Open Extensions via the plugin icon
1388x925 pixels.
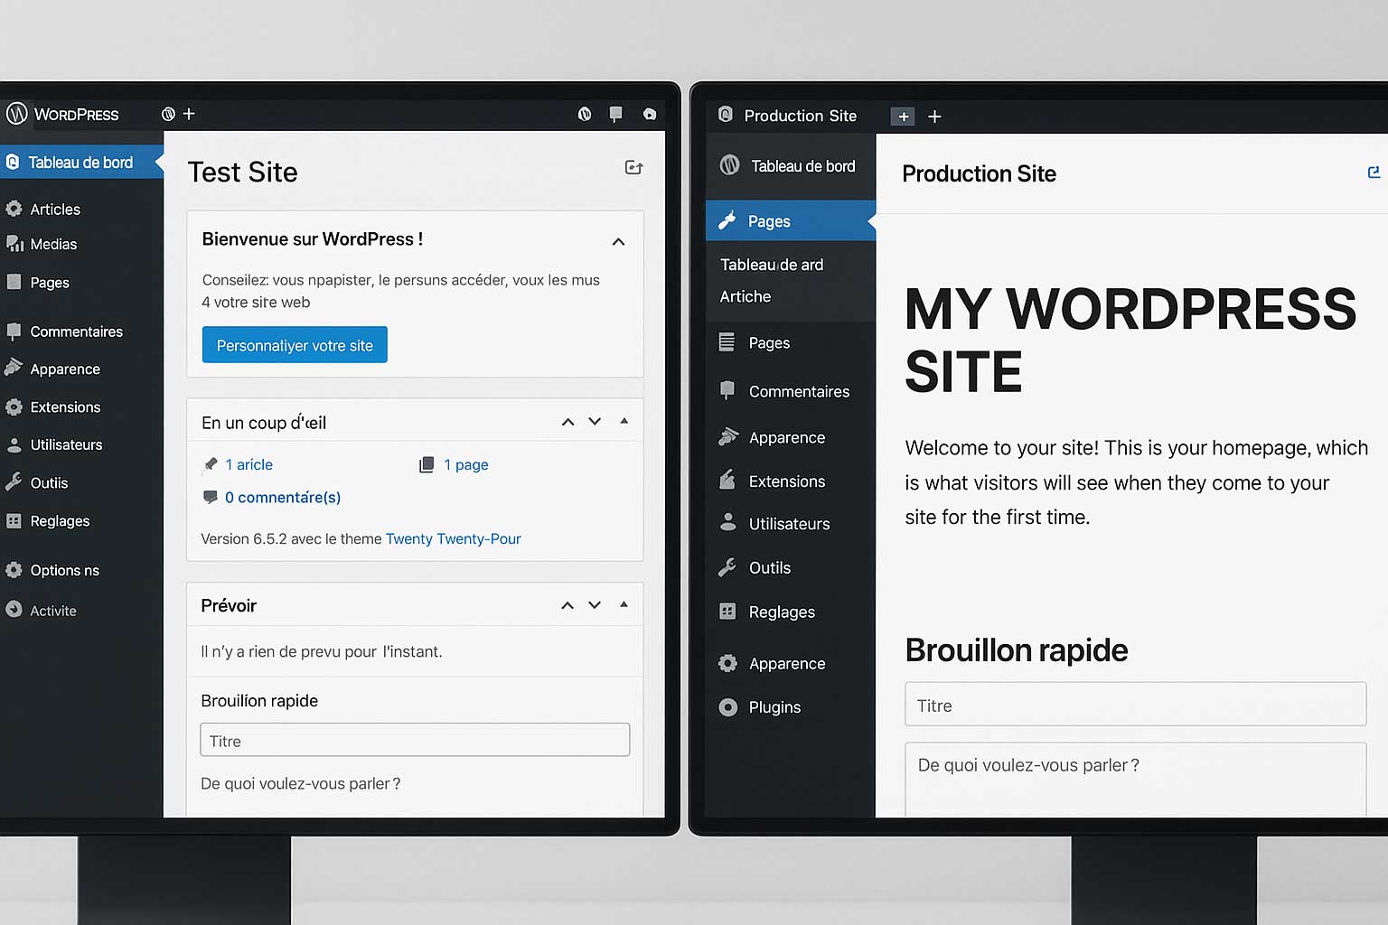tap(727, 481)
